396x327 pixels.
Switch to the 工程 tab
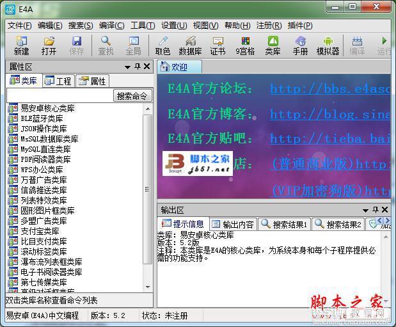click(59, 81)
